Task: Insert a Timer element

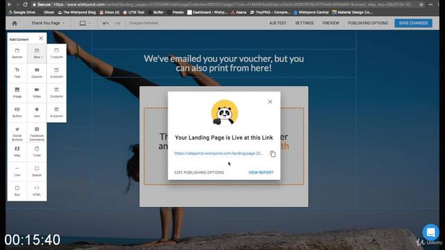Action: click(x=37, y=151)
